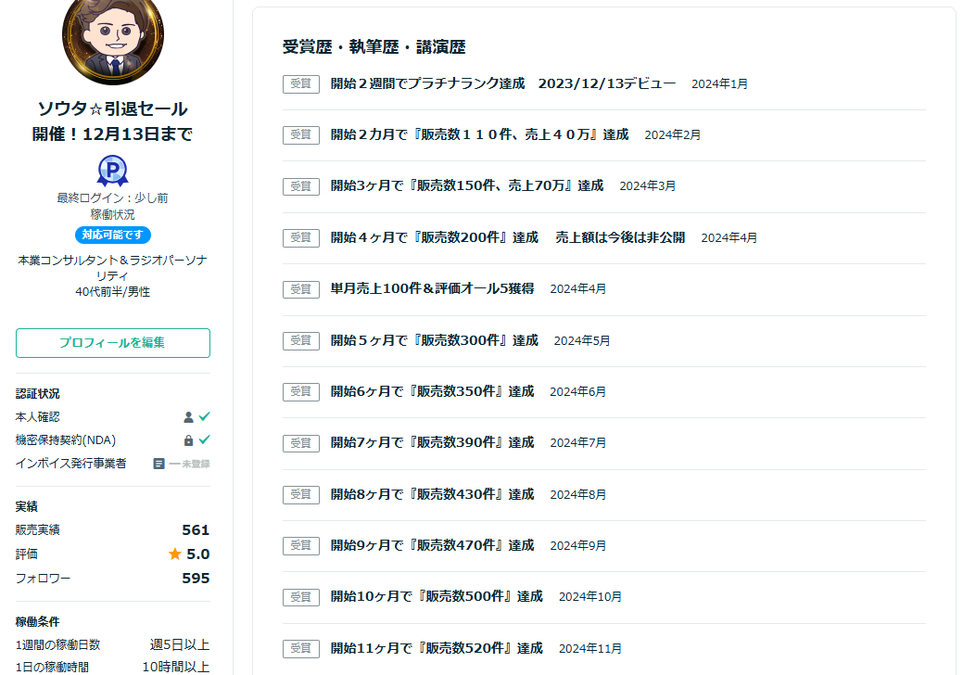The height and width of the screenshot is (675, 963).
Task: Click the green checkmark for 機密保持契約(NDA)
Action: [x=204, y=440]
